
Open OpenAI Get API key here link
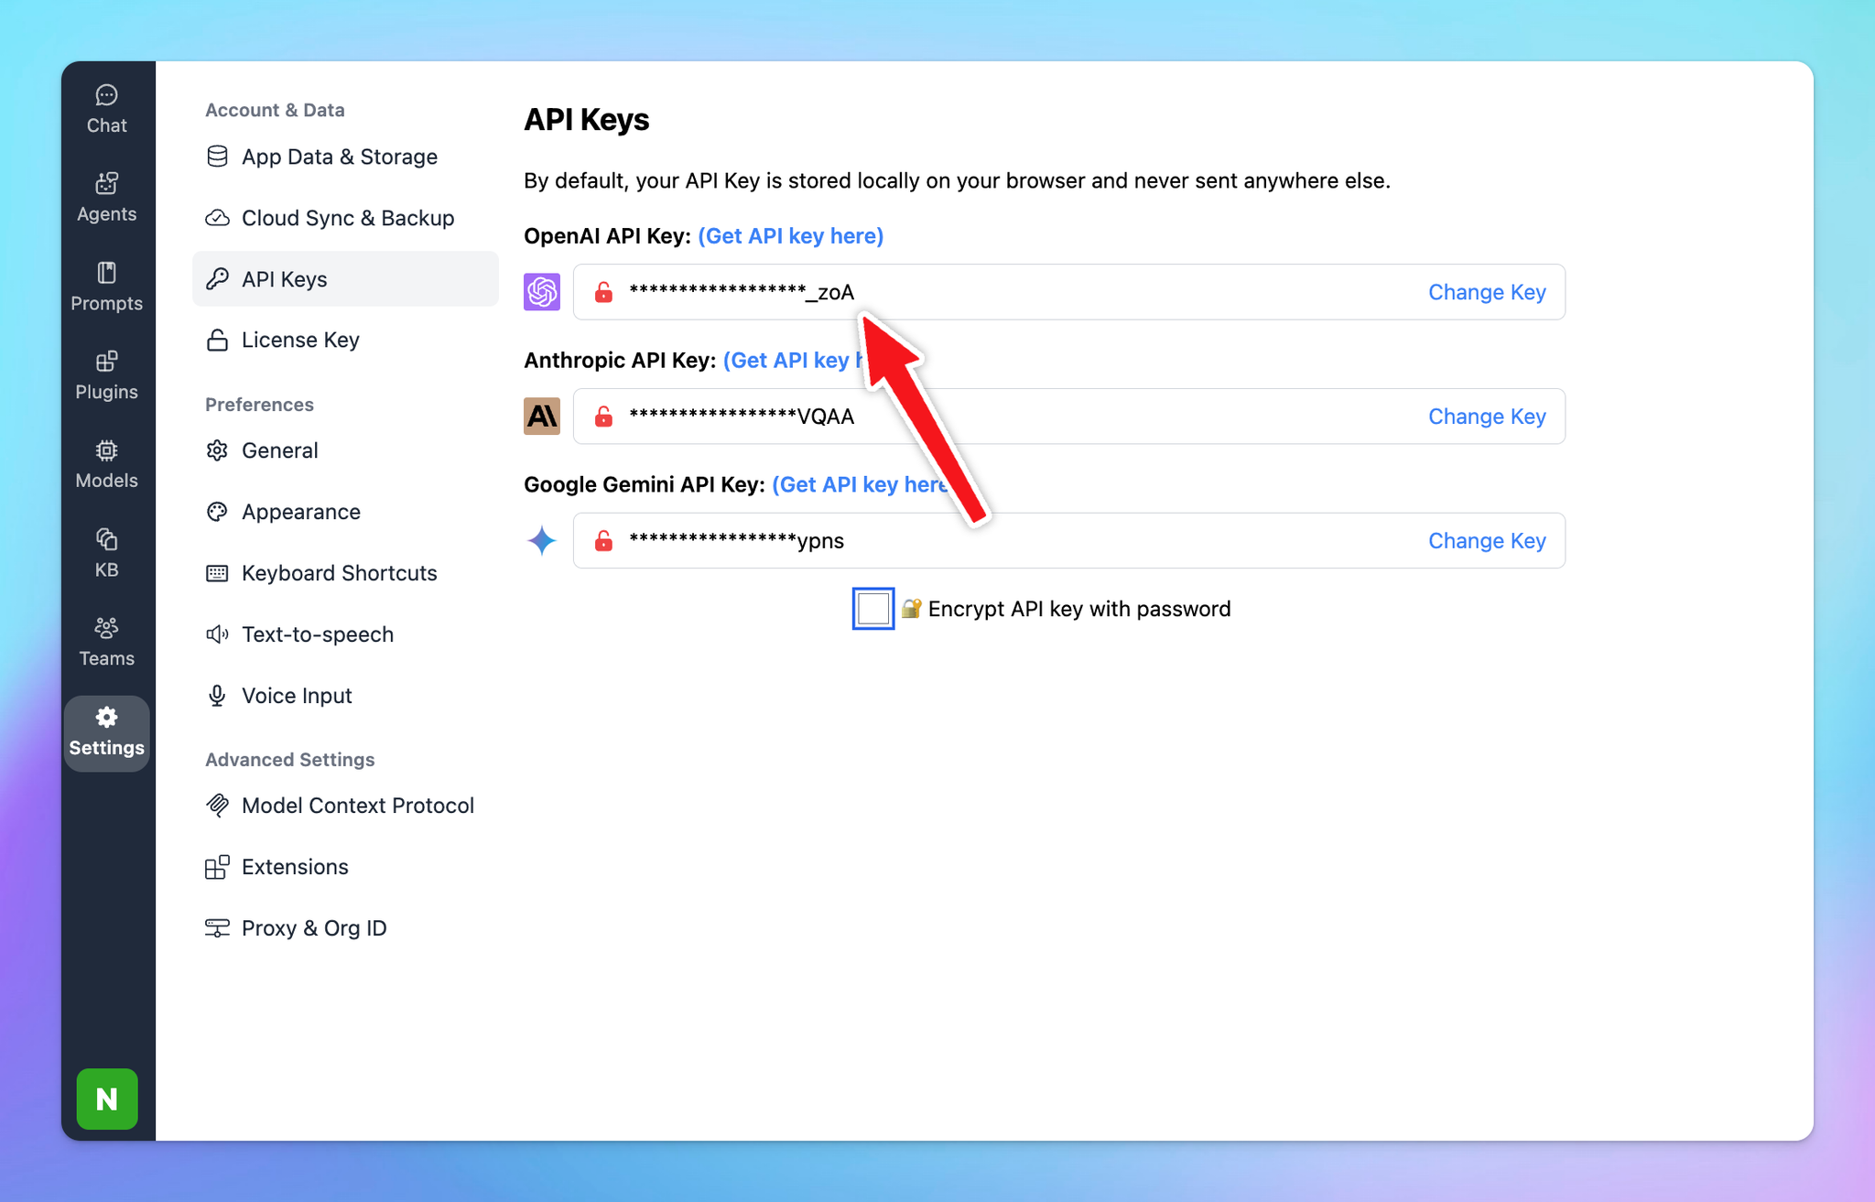click(790, 236)
